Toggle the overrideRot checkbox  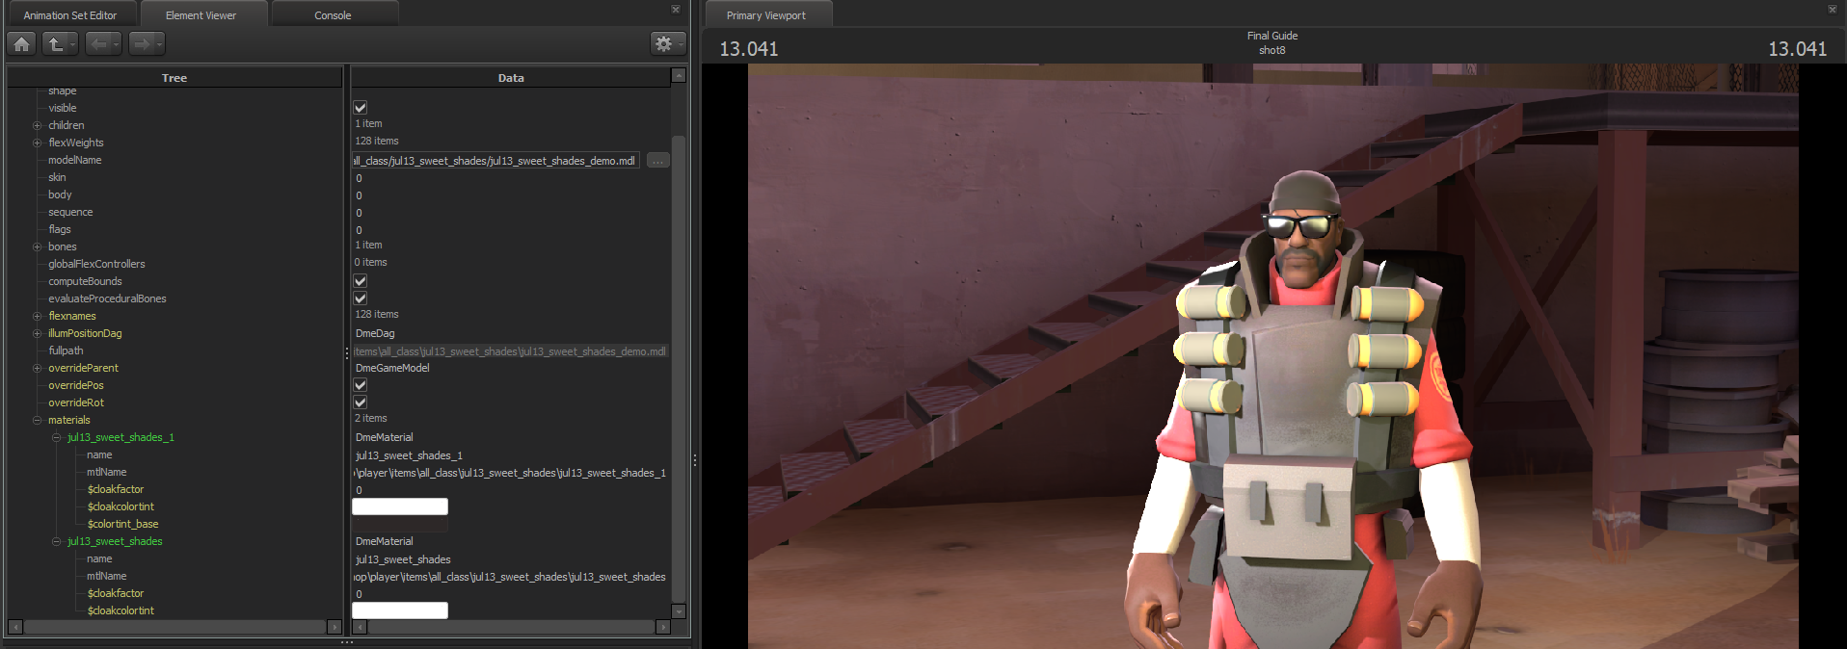[x=361, y=402]
